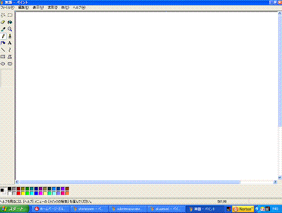Select the Airbrush tool

pos(3,43)
